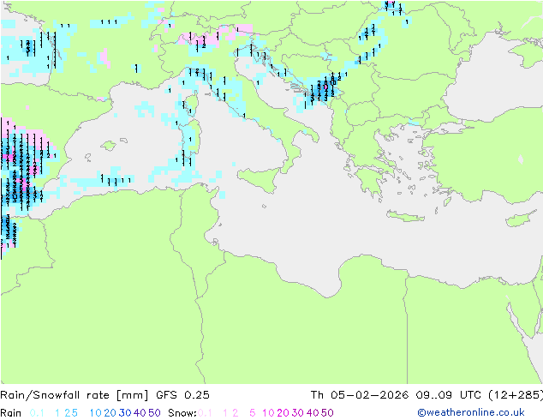The width and height of the screenshot is (543, 420).
Task: Click the 'Th 05-02-2026' date text
Action: tap(360, 395)
